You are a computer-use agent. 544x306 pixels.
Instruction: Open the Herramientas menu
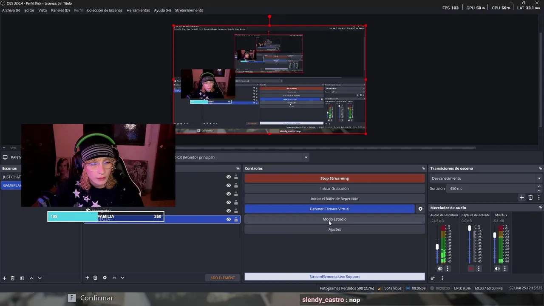[x=138, y=10]
